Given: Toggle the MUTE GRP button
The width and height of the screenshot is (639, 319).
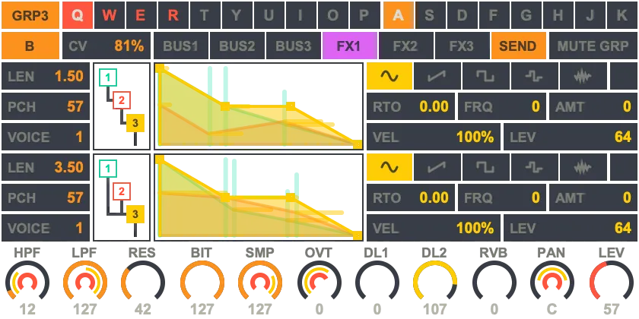Looking at the screenshot, I should (593, 46).
